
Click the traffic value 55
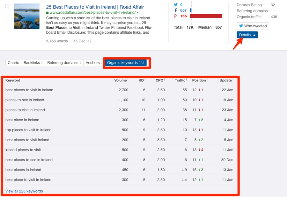pos(185,90)
